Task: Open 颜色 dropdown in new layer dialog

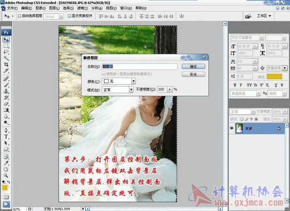Action: point(133,81)
